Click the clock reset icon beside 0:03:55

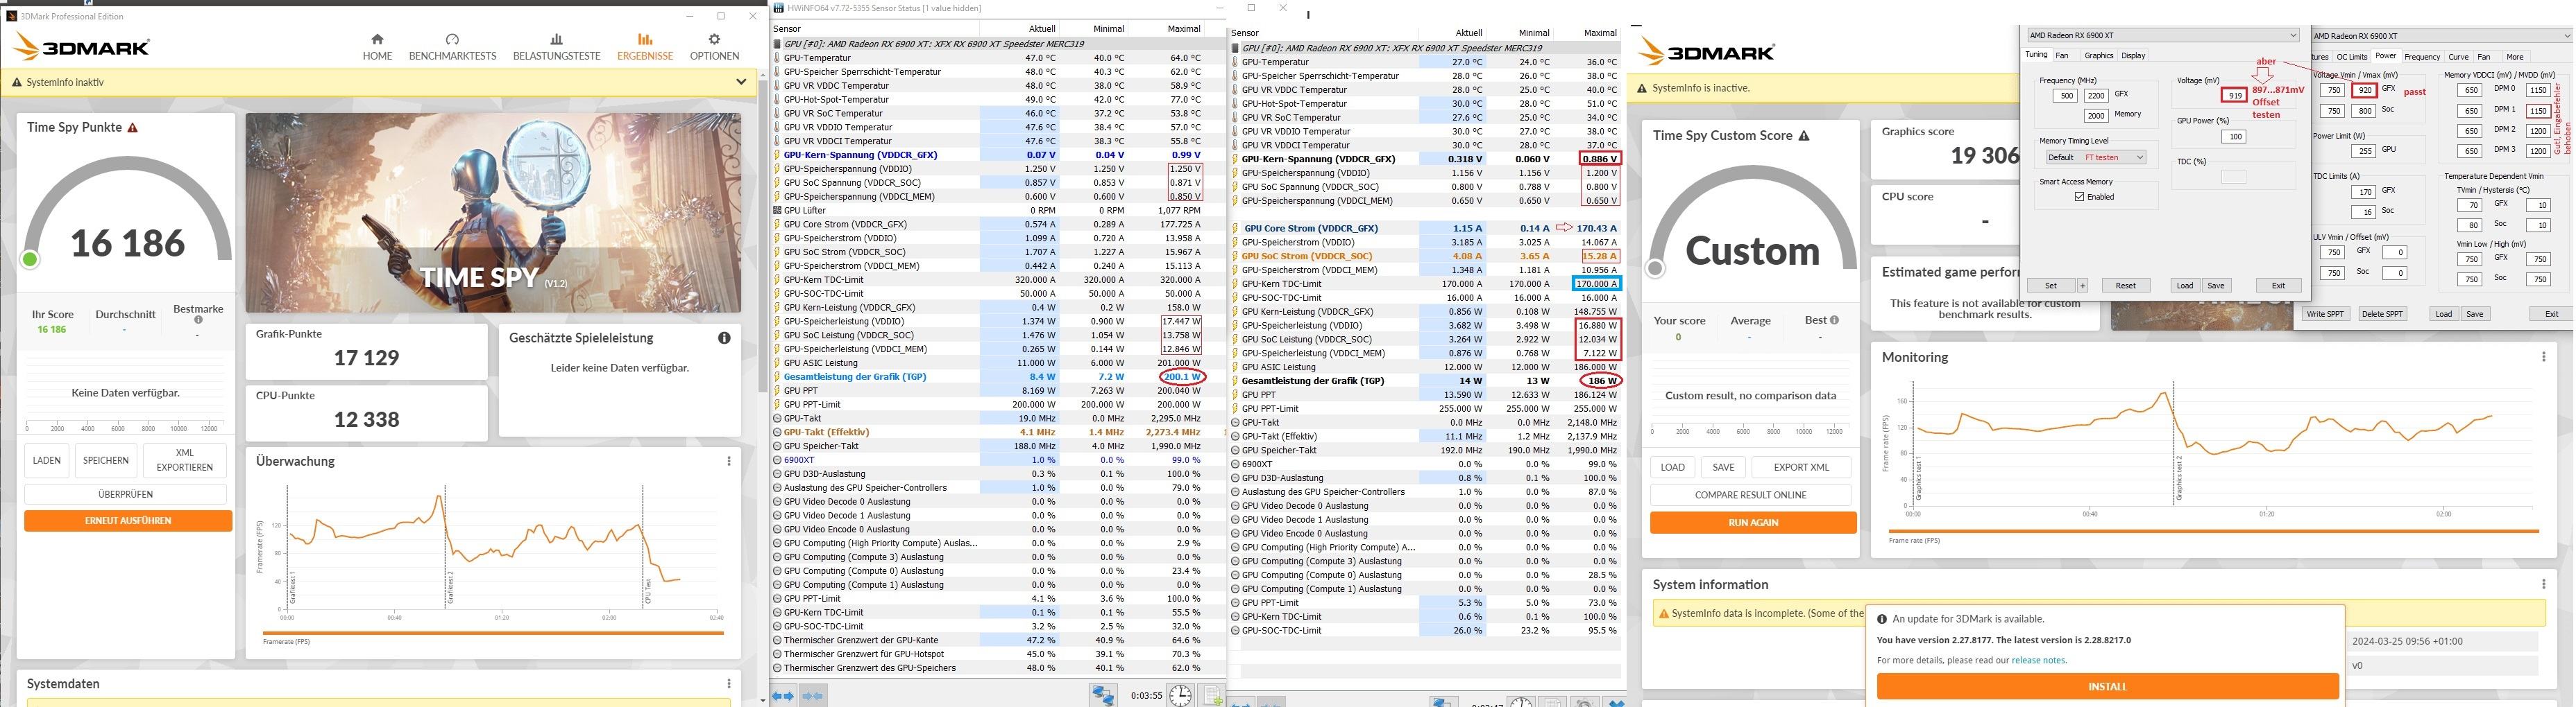1180,695
